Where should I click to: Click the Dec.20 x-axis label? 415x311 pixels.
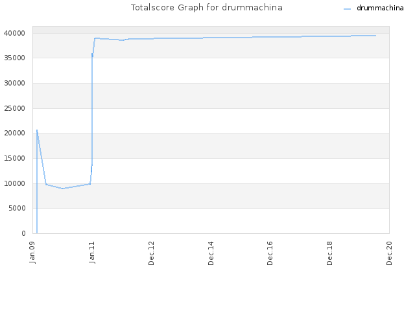tap(389, 253)
